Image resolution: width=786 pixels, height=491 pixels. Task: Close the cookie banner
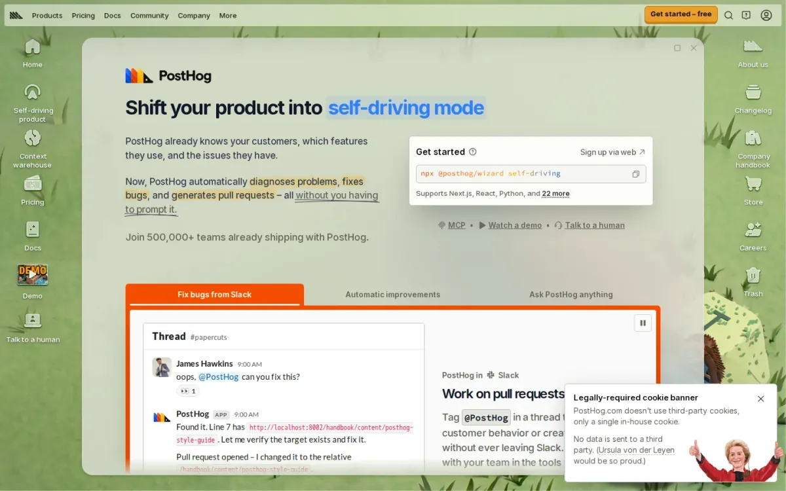coord(760,399)
